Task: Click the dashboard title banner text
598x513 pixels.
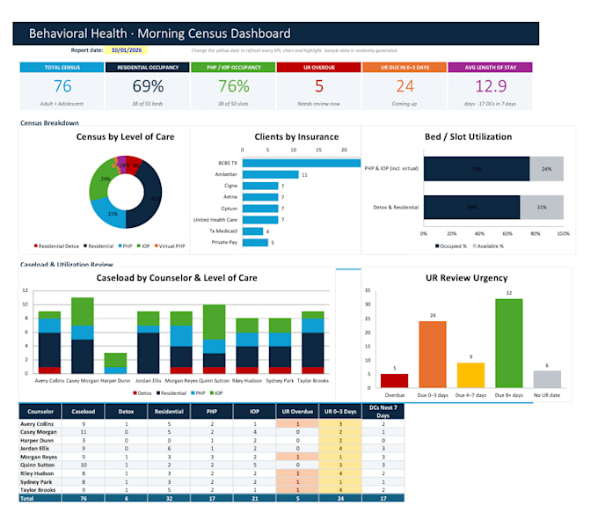Action: coord(160,33)
